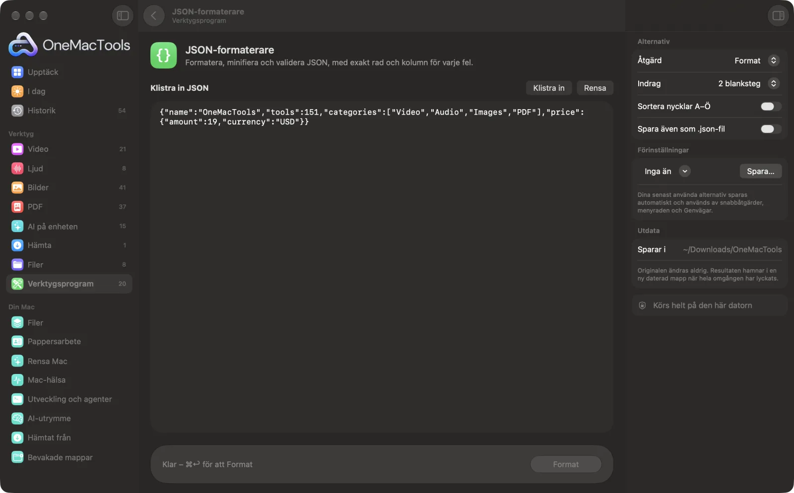Open the Mac-hälsa pulse icon
The width and height of the screenshot is (794, 493).
coord(17,380)
